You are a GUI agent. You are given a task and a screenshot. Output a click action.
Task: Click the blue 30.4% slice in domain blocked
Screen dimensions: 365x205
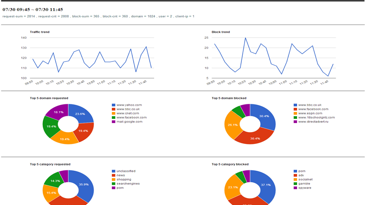tap(265, 116)
